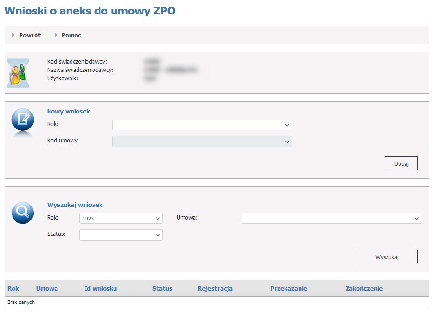Click the magnifier search icon

(x=22, y=213)
